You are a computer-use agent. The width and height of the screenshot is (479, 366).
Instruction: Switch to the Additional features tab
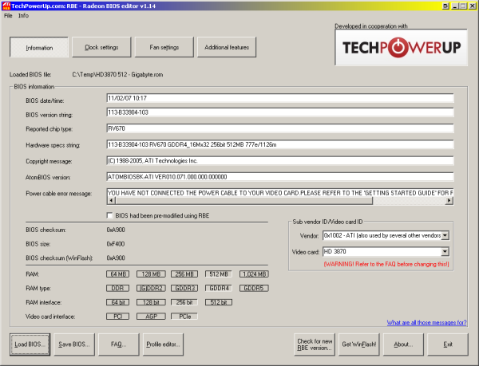coord(227,47)
